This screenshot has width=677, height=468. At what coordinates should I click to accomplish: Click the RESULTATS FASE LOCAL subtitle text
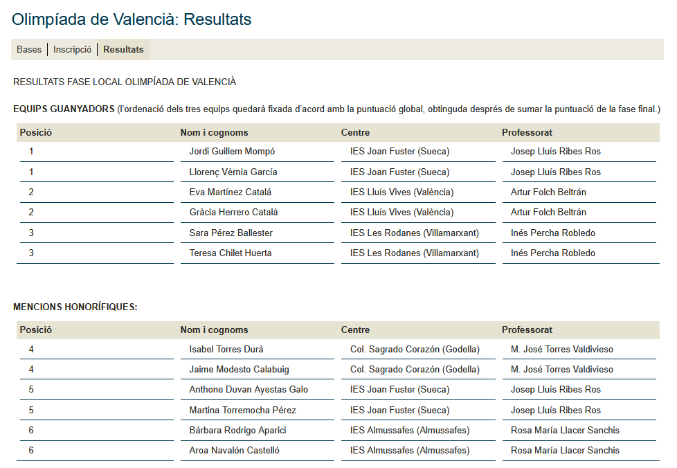[x=125, y=82]
